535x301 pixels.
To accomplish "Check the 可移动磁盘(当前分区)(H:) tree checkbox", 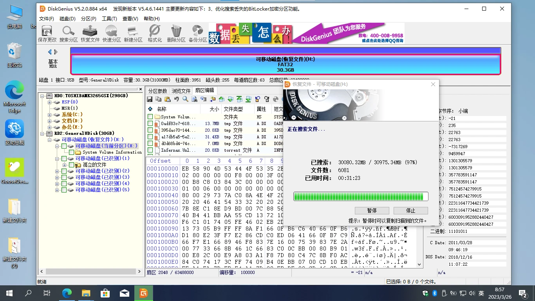I will pos(64,146).
